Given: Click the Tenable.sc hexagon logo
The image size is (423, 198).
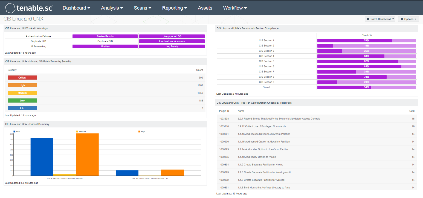Looking at the screenshot, I should 10,8.
